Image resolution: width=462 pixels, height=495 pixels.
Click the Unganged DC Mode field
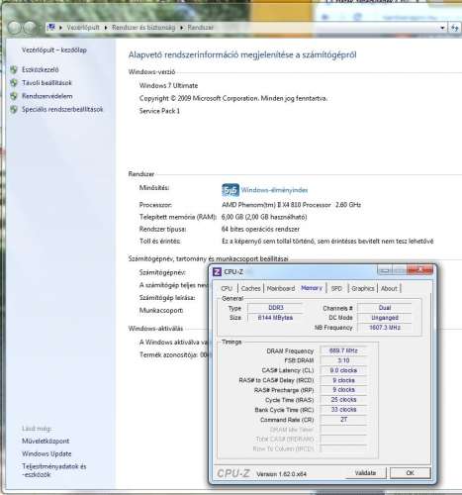385,318
